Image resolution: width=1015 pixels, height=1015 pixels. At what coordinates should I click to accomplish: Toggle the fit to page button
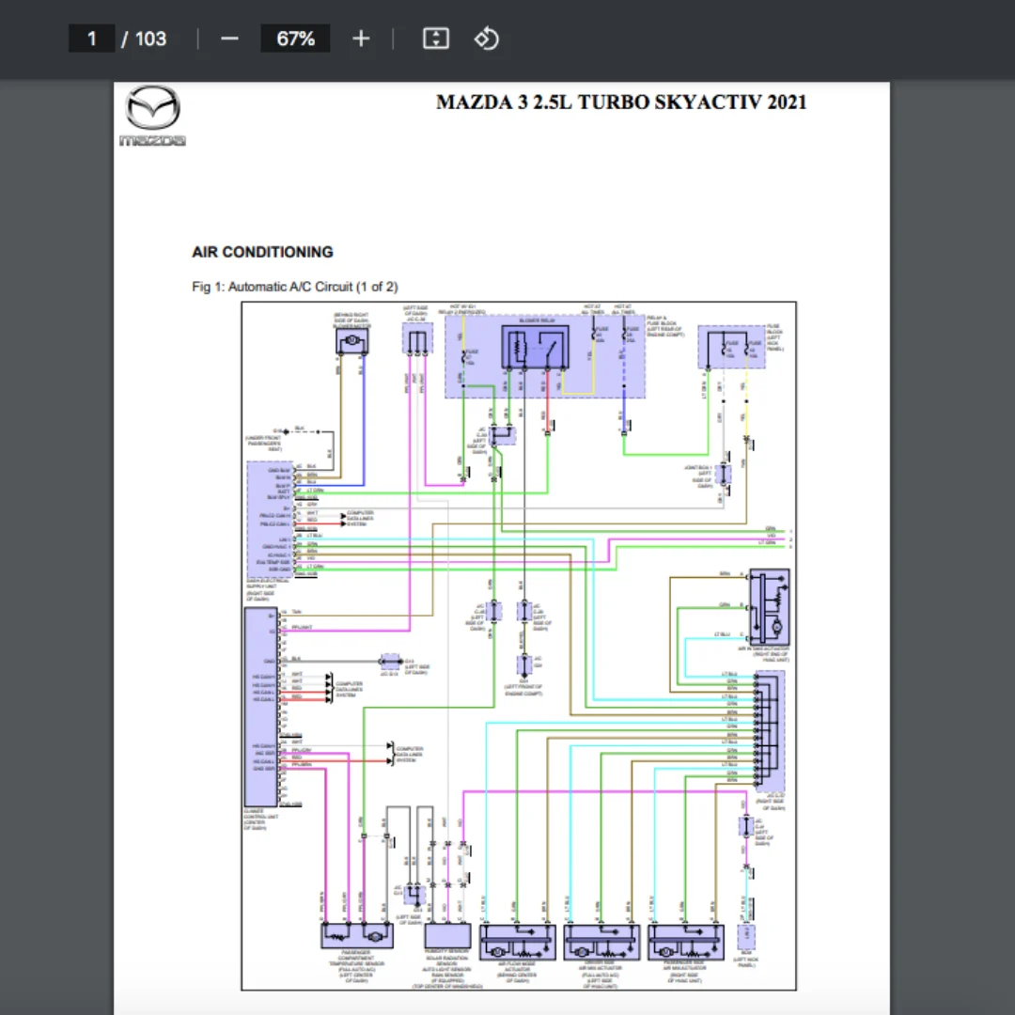click(x=436, y=39)
